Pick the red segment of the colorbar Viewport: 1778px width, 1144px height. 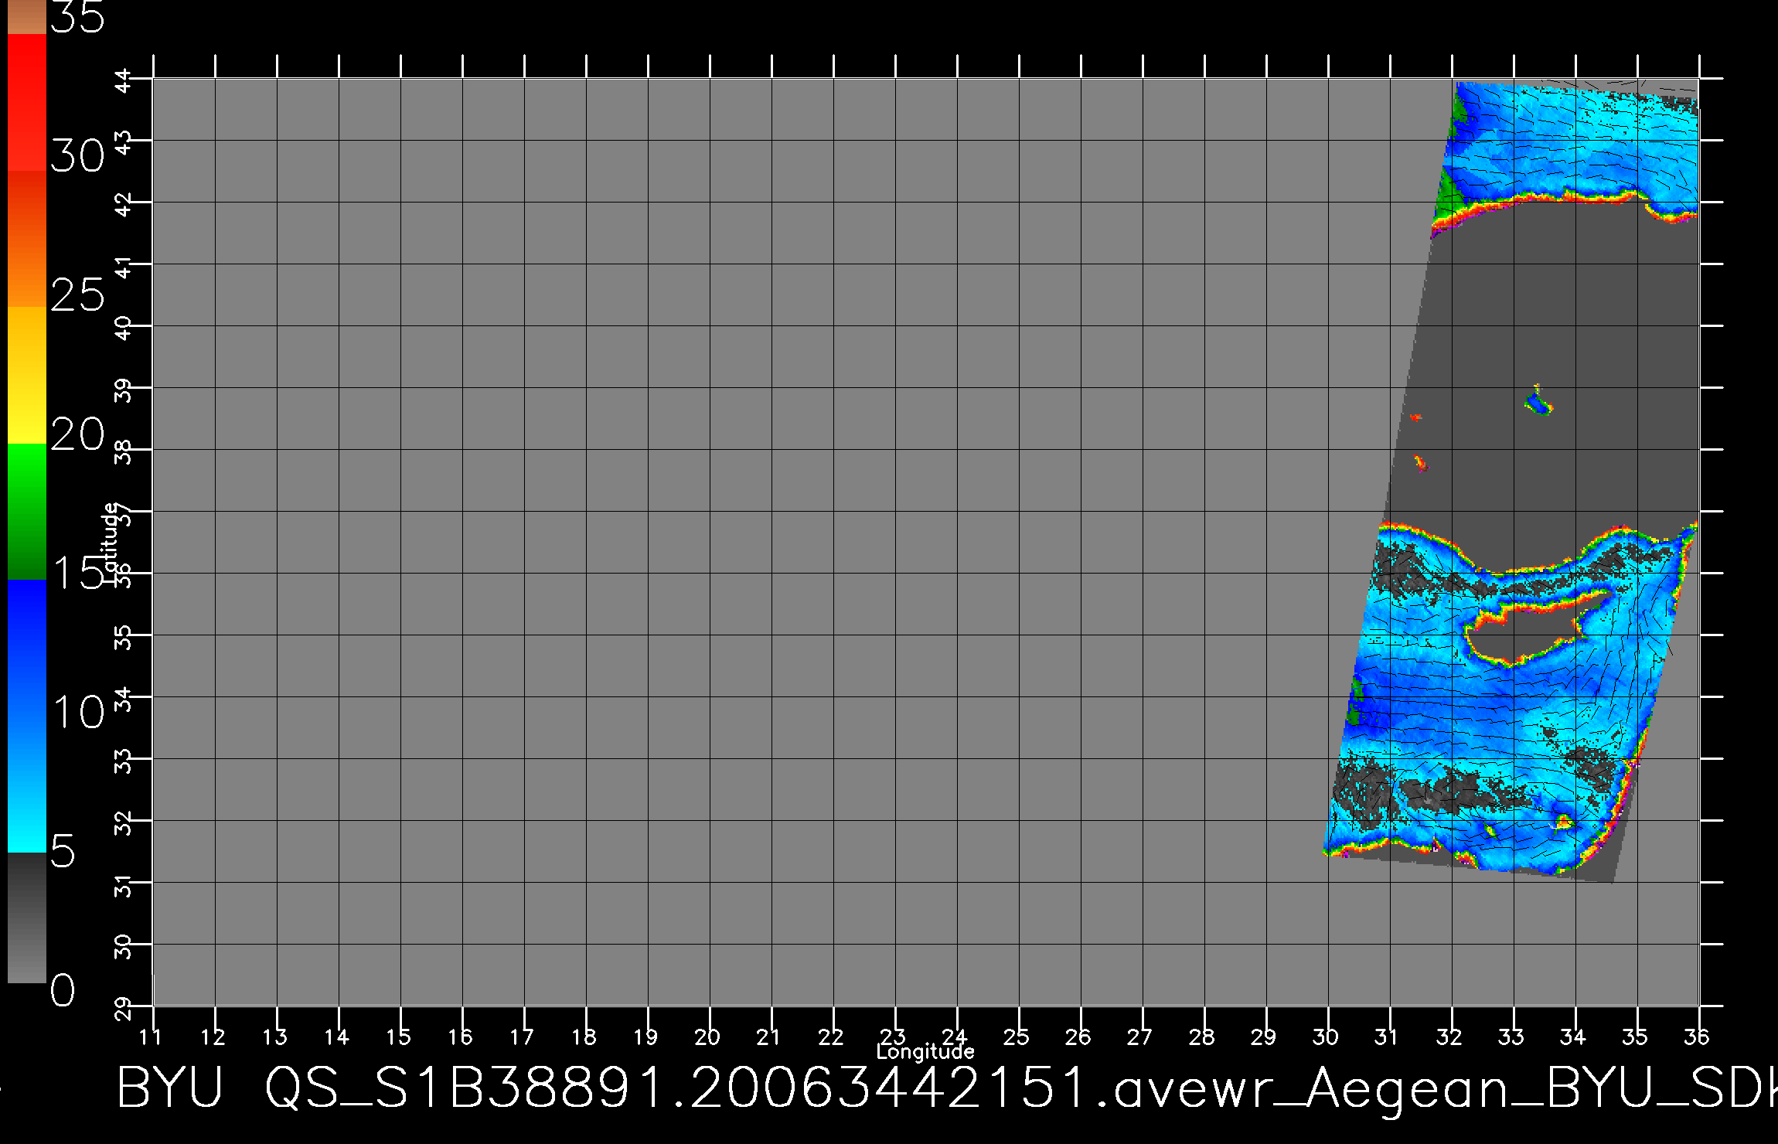pyautogui.click(x=27, y=102)
